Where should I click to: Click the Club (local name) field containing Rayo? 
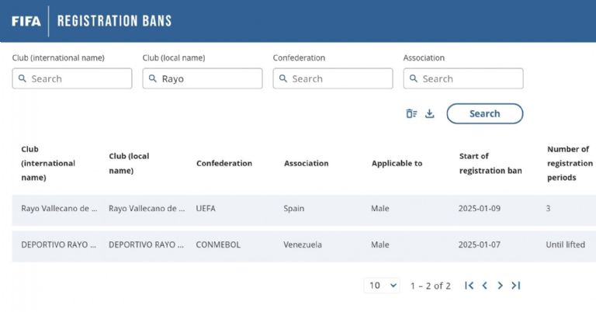(210, 78)
